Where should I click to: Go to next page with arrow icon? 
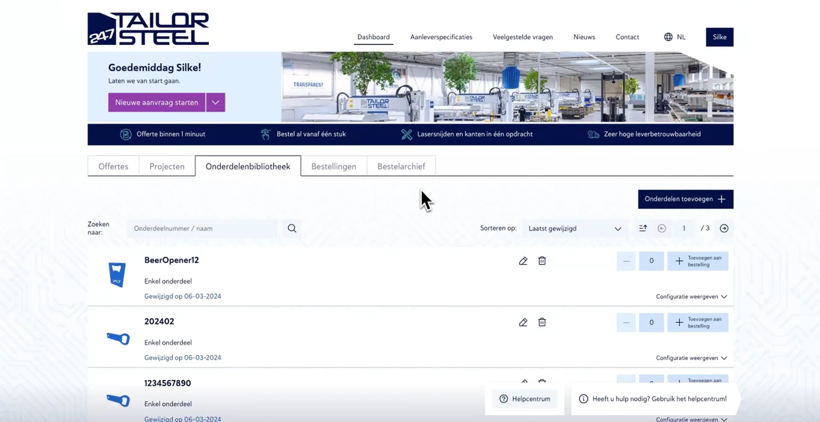[724, 228]
